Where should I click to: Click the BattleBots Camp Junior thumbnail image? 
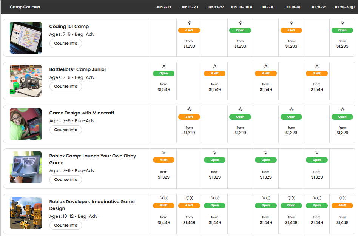(x=26, y=81)
